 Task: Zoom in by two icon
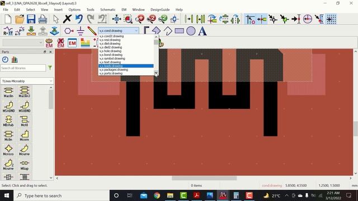point(152,19)
